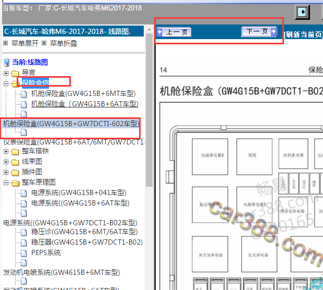Viewport: 323px width, 290px height.
Task: Open 稳压诊(GW4G15B+6MT/6AT车型)
Action: click(84, 232)
